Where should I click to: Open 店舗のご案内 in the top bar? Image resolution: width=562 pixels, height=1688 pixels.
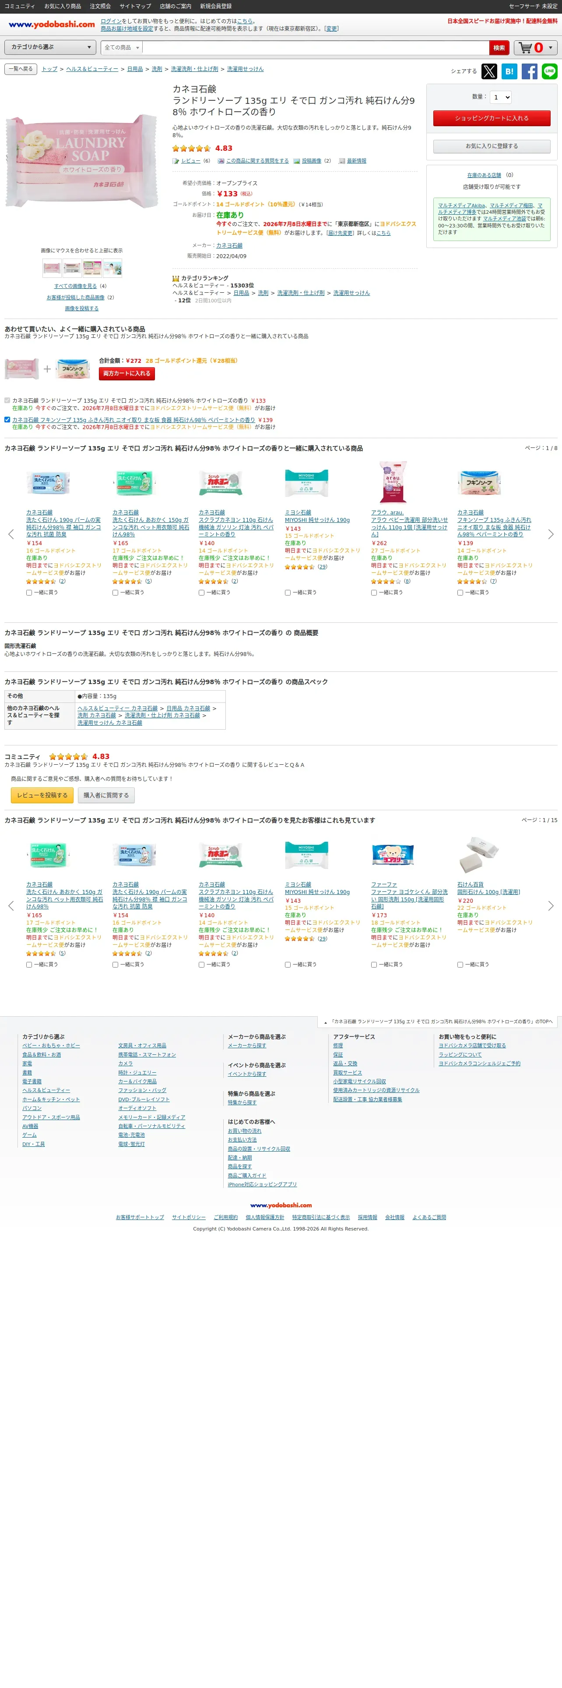(x=176, y=6)
